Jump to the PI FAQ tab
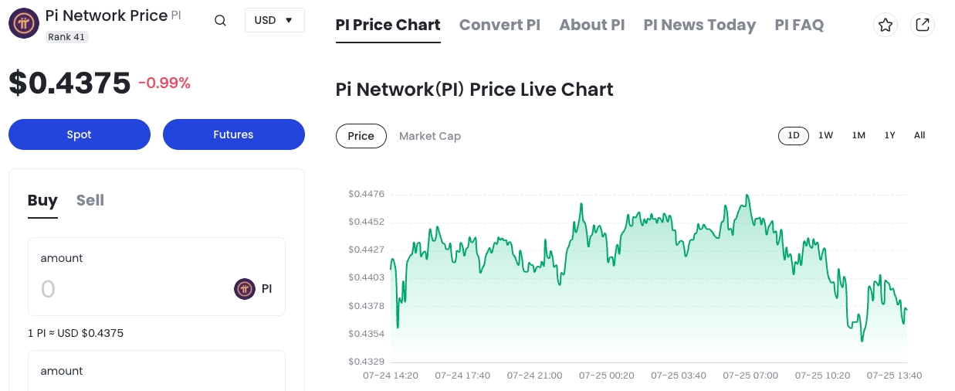 799,25
